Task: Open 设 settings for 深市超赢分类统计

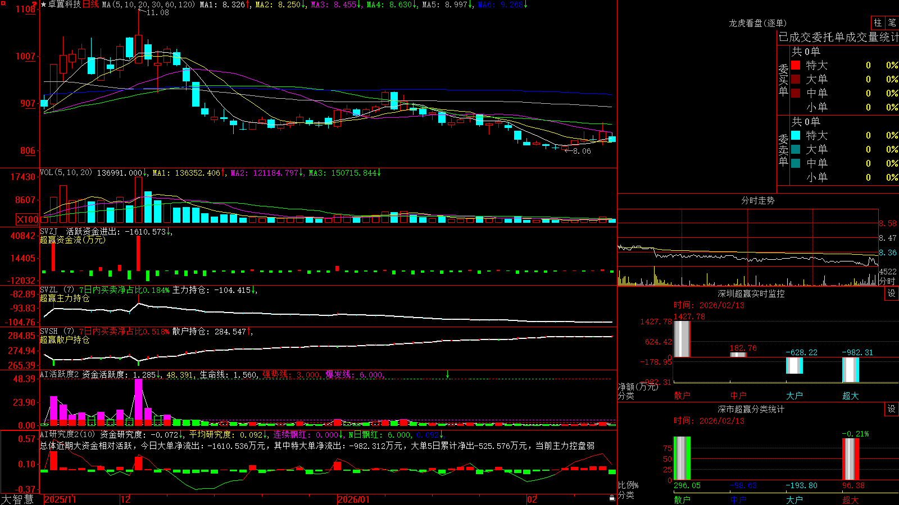Action: coord(892,409)
